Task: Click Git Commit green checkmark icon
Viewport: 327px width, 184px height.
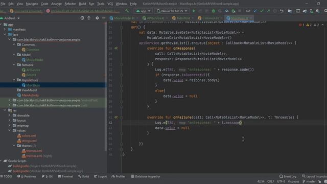Action: click(x=262, y=11)
